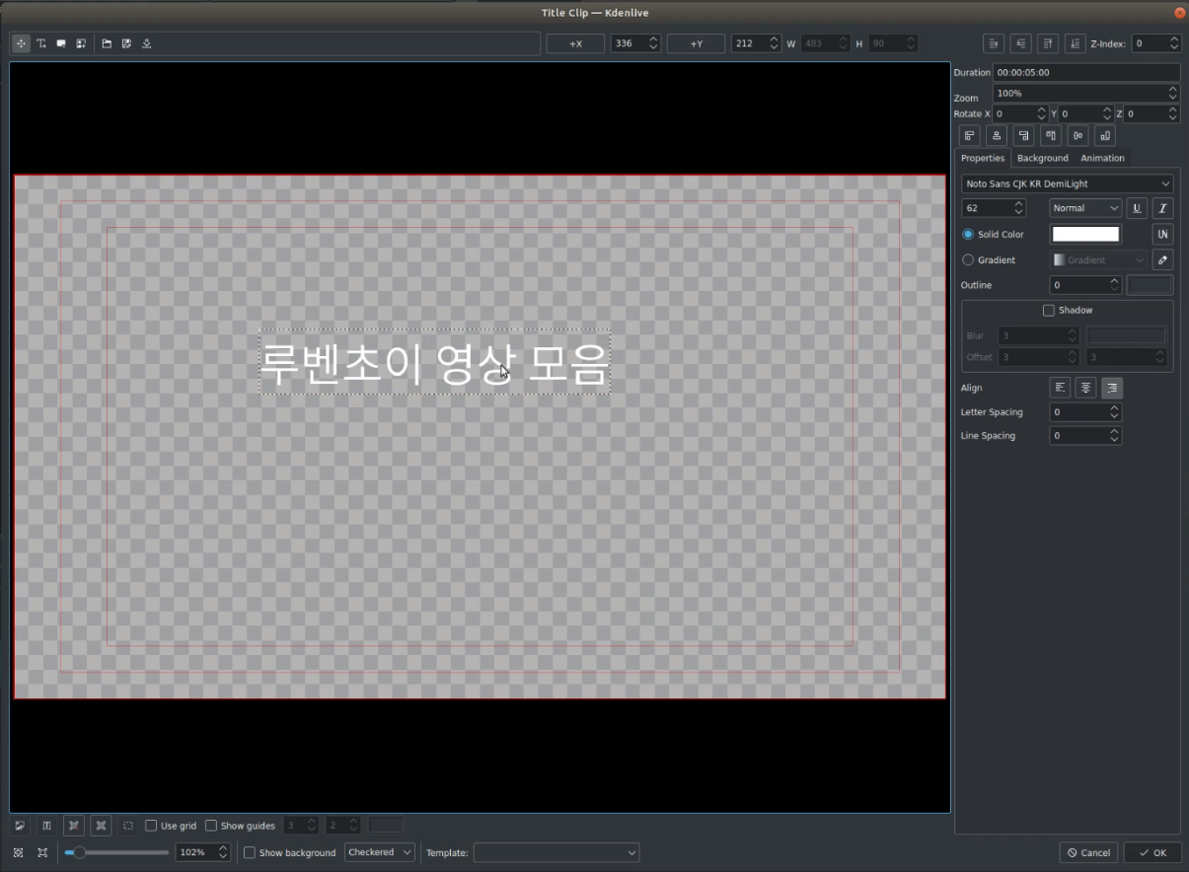Center item vertically in frame
The height and width of the screenshot is (872, 1189).
point(1078,135)
